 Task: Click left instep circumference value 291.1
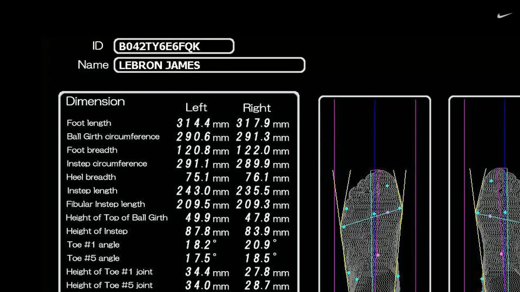pyautogui.click(x=193, y=164)
